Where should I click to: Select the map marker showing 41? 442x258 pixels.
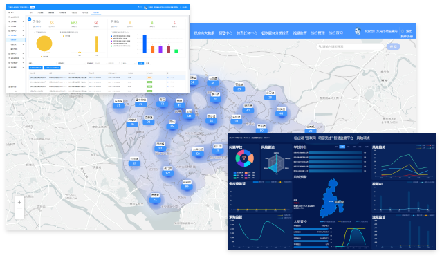(x=248, y=110)
